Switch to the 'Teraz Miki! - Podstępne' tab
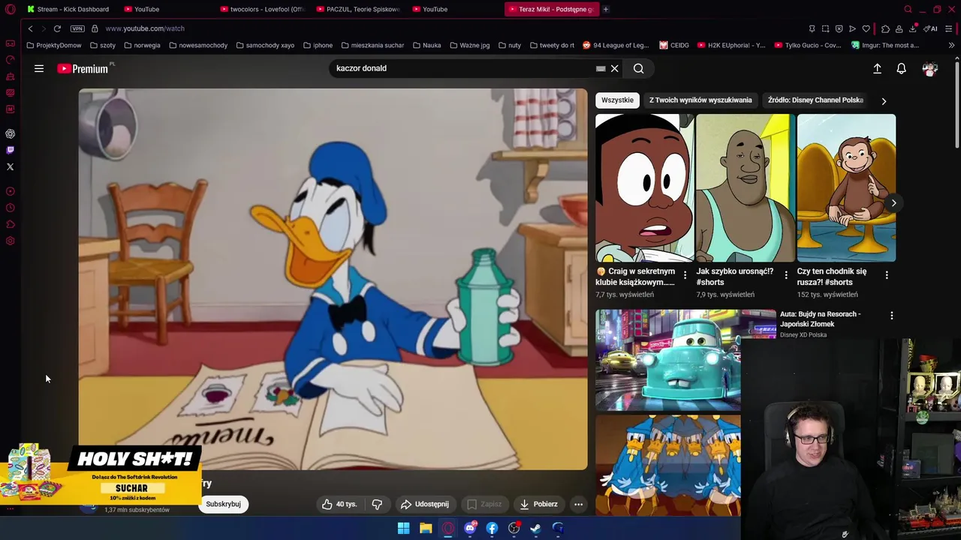961x540 pixels. [x=552, y=9]
